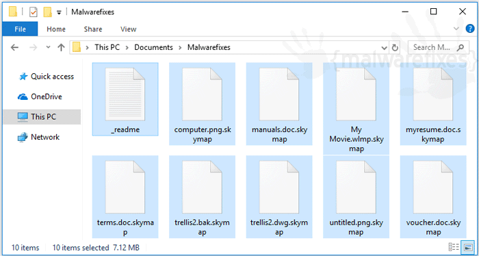Click the Forward navigation arrow
The width and height of the screenshot is (479, 256).
click(34, 47)
